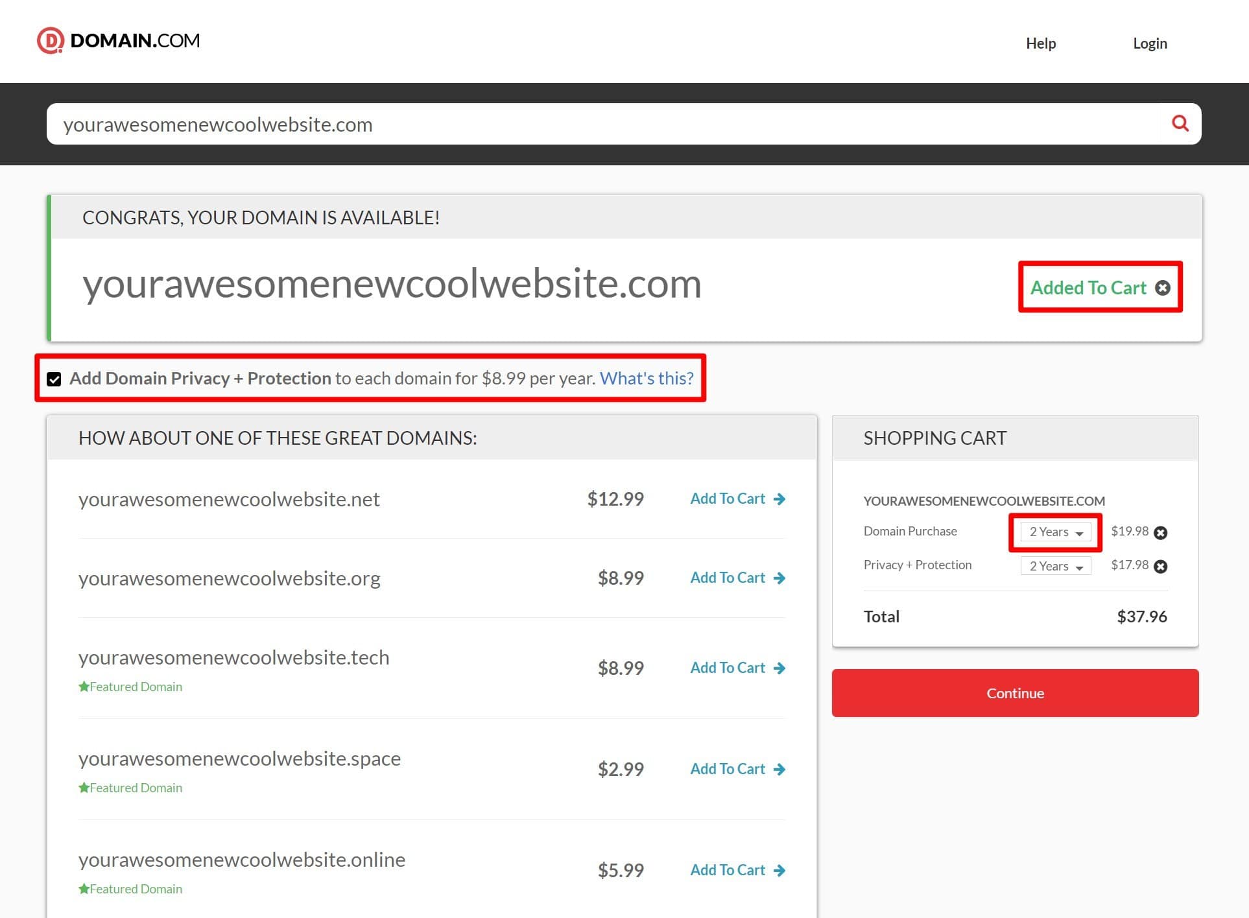This screenshot has height=918, width=1249.
Task: Enable privacy protection for each domain
Action: (x=54, y=379)
